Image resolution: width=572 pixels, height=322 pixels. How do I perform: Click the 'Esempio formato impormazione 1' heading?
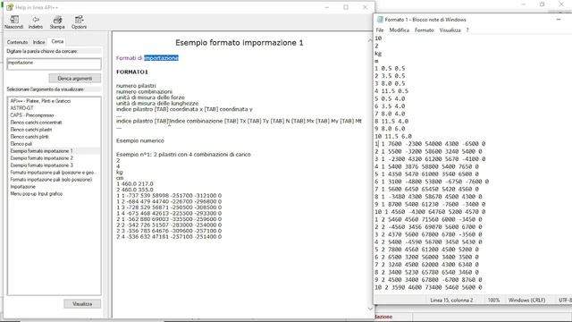tap(240, 43)
